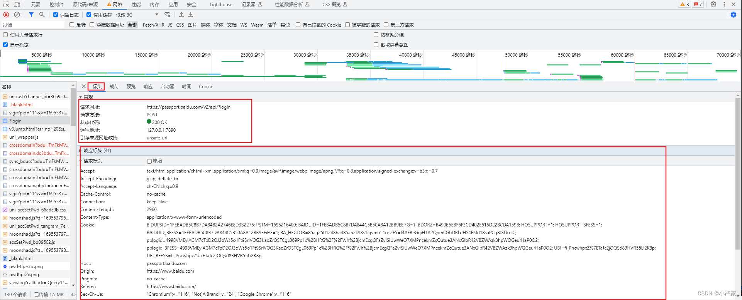742x300 pixels.
Task: Open DevTools settings gear
Action: click(x=713, y=4)
